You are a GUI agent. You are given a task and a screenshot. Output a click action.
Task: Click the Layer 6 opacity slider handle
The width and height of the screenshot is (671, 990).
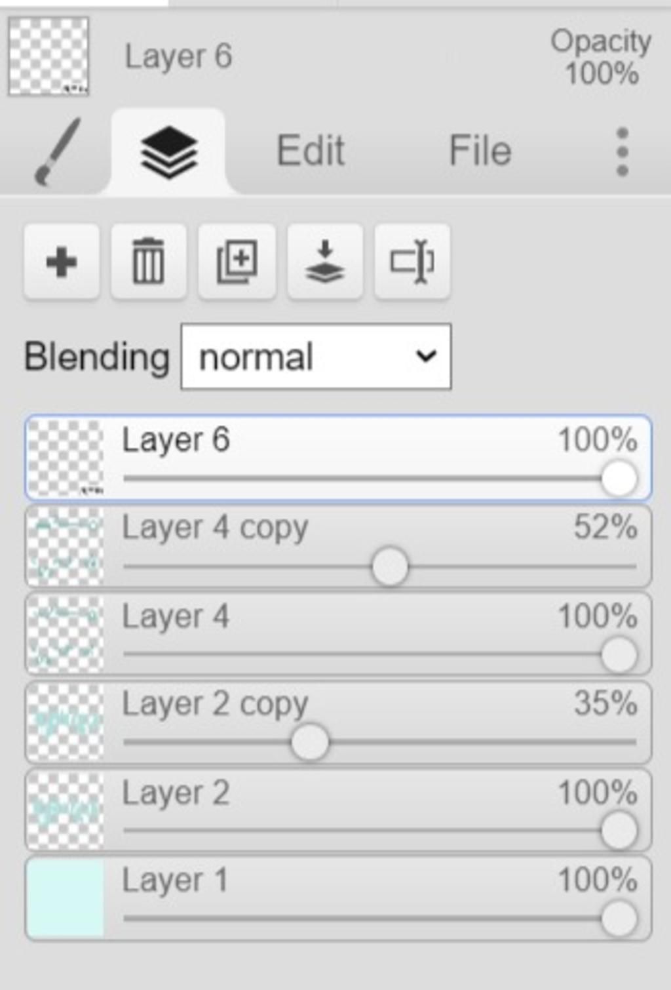(x=619, y=479)
